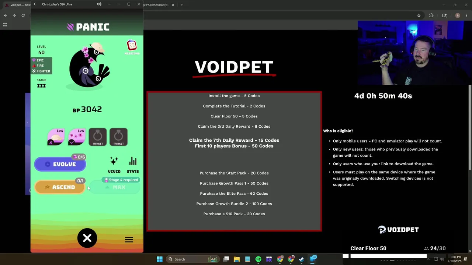472x265 pixels.
Task: Go back in the phone mirror window
Action: click(x=35, y=4)
